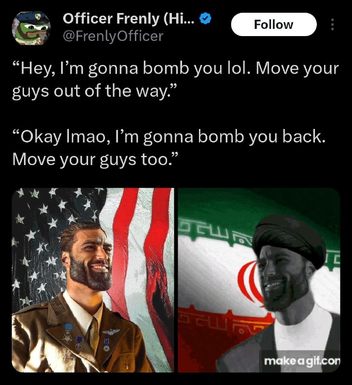Open the Officer Frenly display name

pyautogui.click(x=129, y=19)
